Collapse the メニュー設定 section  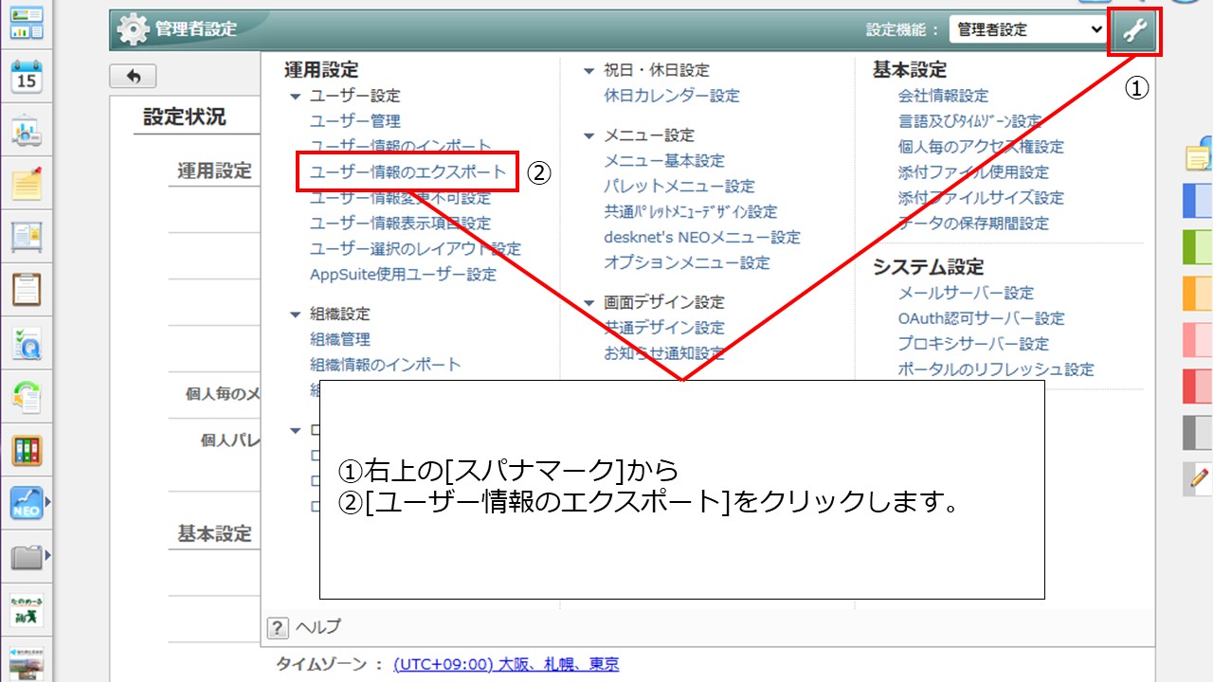589,136
